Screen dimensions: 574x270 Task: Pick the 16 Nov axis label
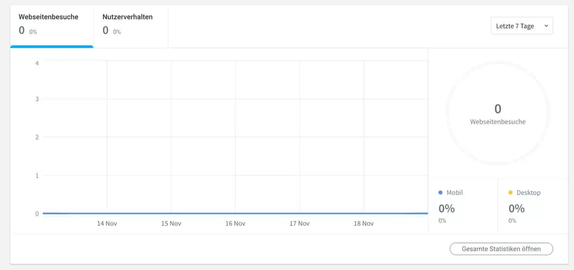point(235,223)
